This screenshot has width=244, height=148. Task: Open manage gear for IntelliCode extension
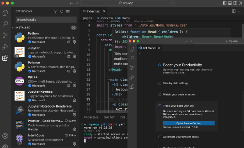75,144
